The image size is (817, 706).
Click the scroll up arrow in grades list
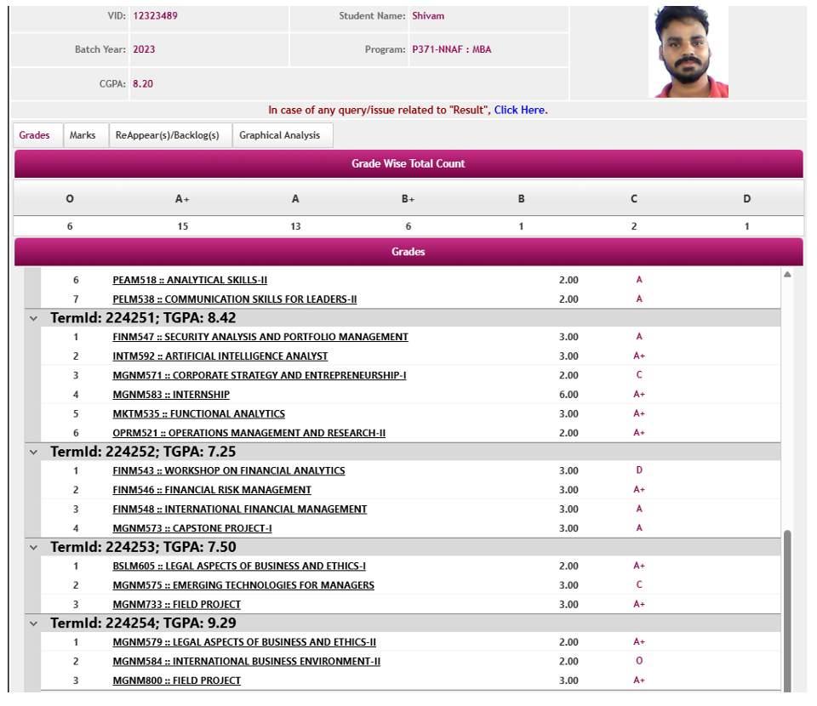pyautogui.click(x=787, y=275)
